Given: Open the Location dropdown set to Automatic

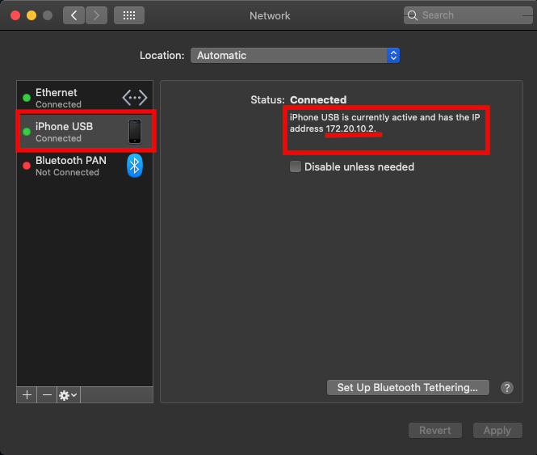Looking at the screenshot, I should 295,55.
